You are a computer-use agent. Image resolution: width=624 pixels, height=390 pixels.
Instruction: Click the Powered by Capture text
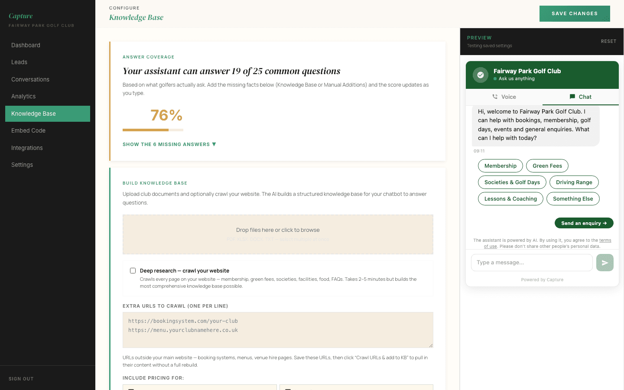[542, 280]
